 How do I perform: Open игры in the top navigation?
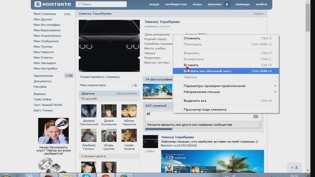[197, 4]
